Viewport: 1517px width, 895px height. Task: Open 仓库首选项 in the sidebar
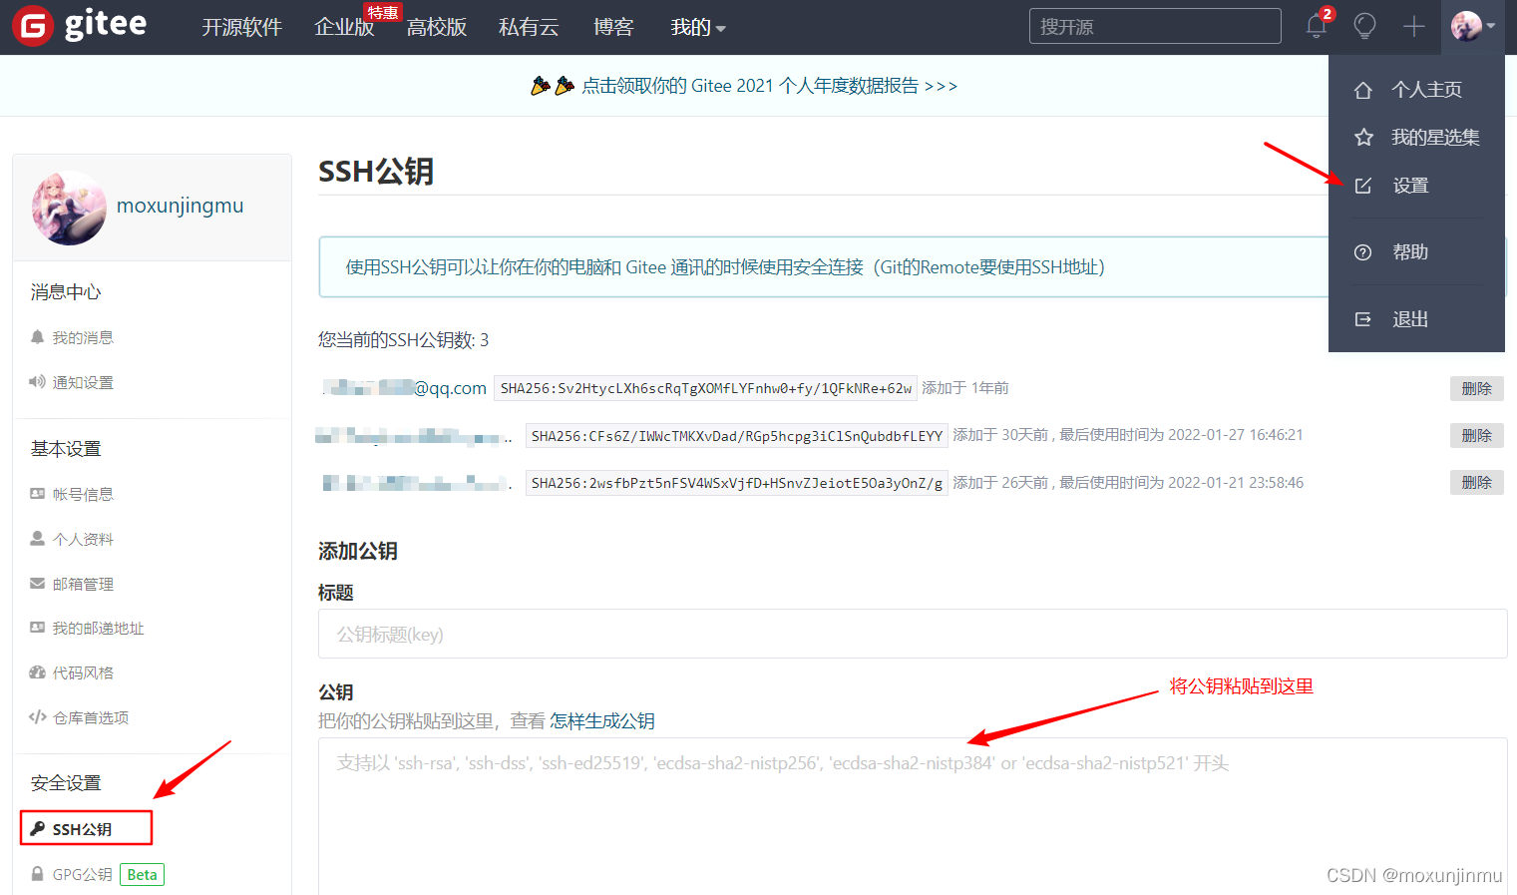pos(91,718)
